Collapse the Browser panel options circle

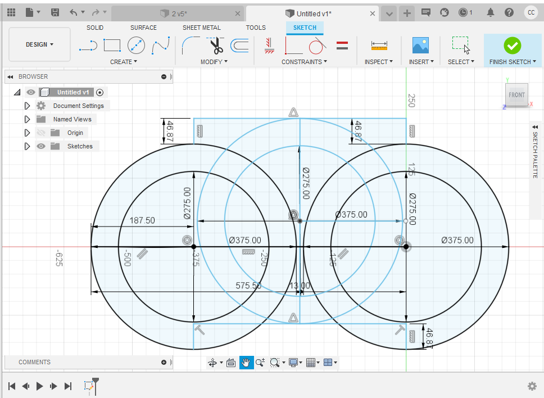coord(164,76)
